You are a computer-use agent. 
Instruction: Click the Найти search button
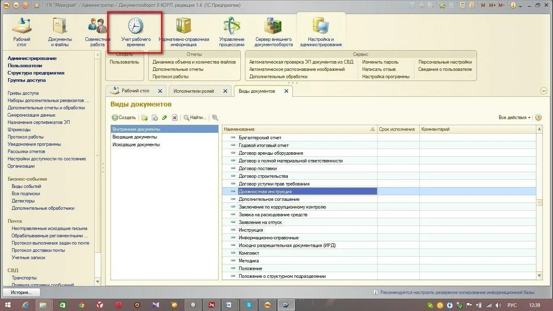[195, 117]
